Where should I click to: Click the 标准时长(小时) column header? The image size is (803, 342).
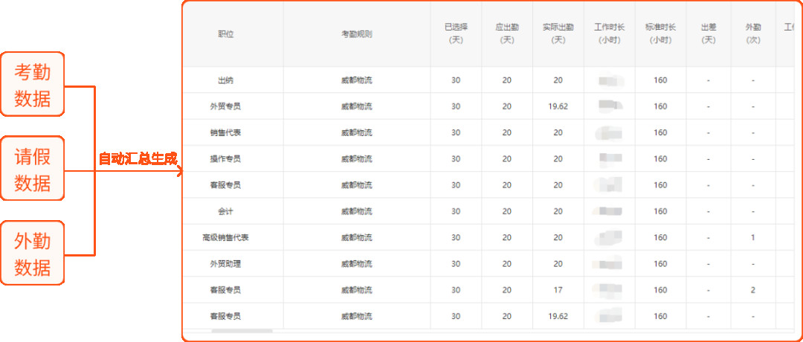coord(660,33)
